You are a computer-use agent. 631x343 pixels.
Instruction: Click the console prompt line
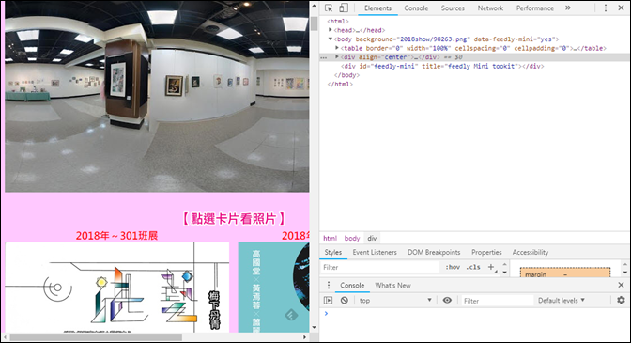(475, 313)
